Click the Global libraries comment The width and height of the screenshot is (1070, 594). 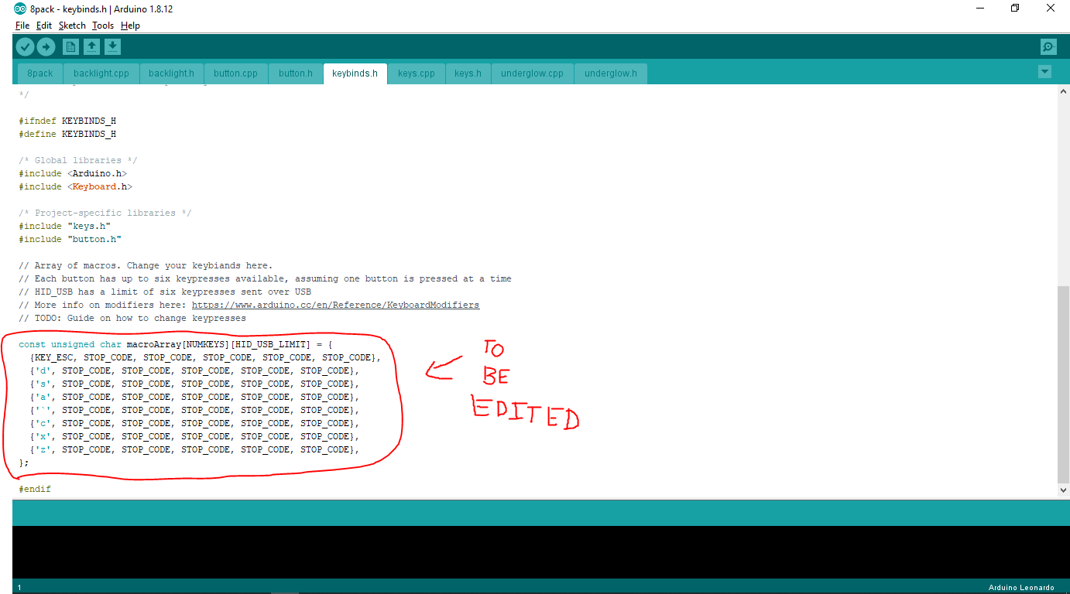(x=78, y=160)
